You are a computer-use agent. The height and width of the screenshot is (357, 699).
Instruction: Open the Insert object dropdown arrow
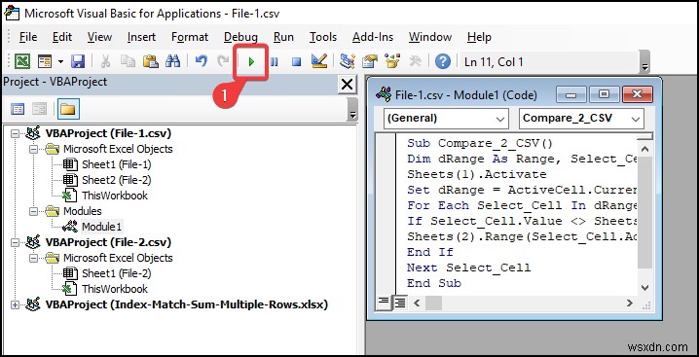[x=60, y=61]
